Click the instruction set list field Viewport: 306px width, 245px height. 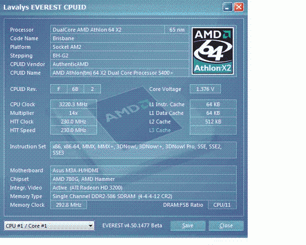143,150
